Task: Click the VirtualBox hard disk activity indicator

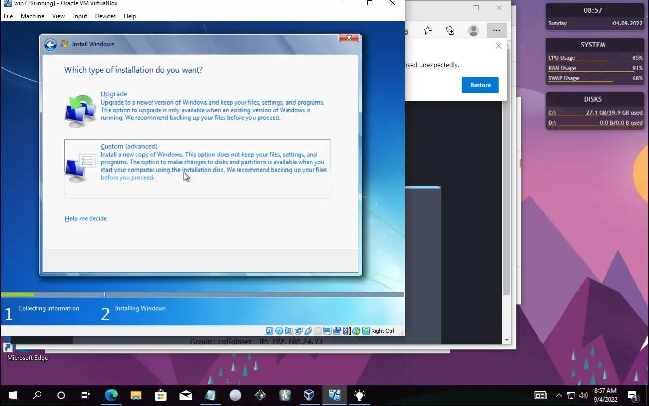Action: click(269, 331)
